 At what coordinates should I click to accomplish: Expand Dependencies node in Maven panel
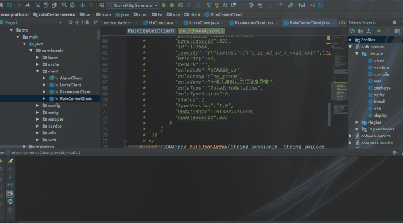coord(357,129)
